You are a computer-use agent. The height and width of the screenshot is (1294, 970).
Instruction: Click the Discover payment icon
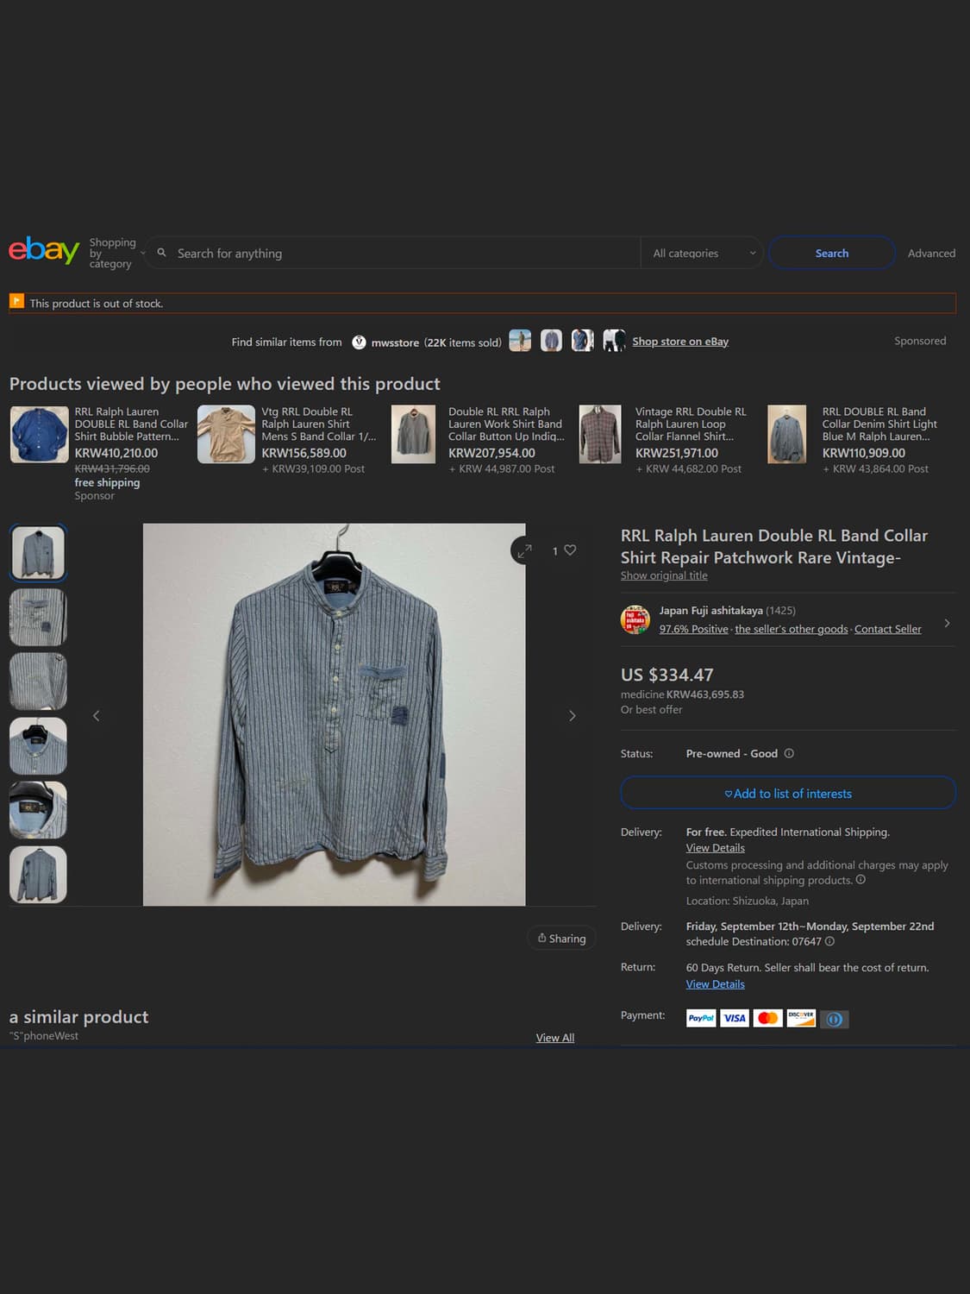click(x=801, y=1018)
